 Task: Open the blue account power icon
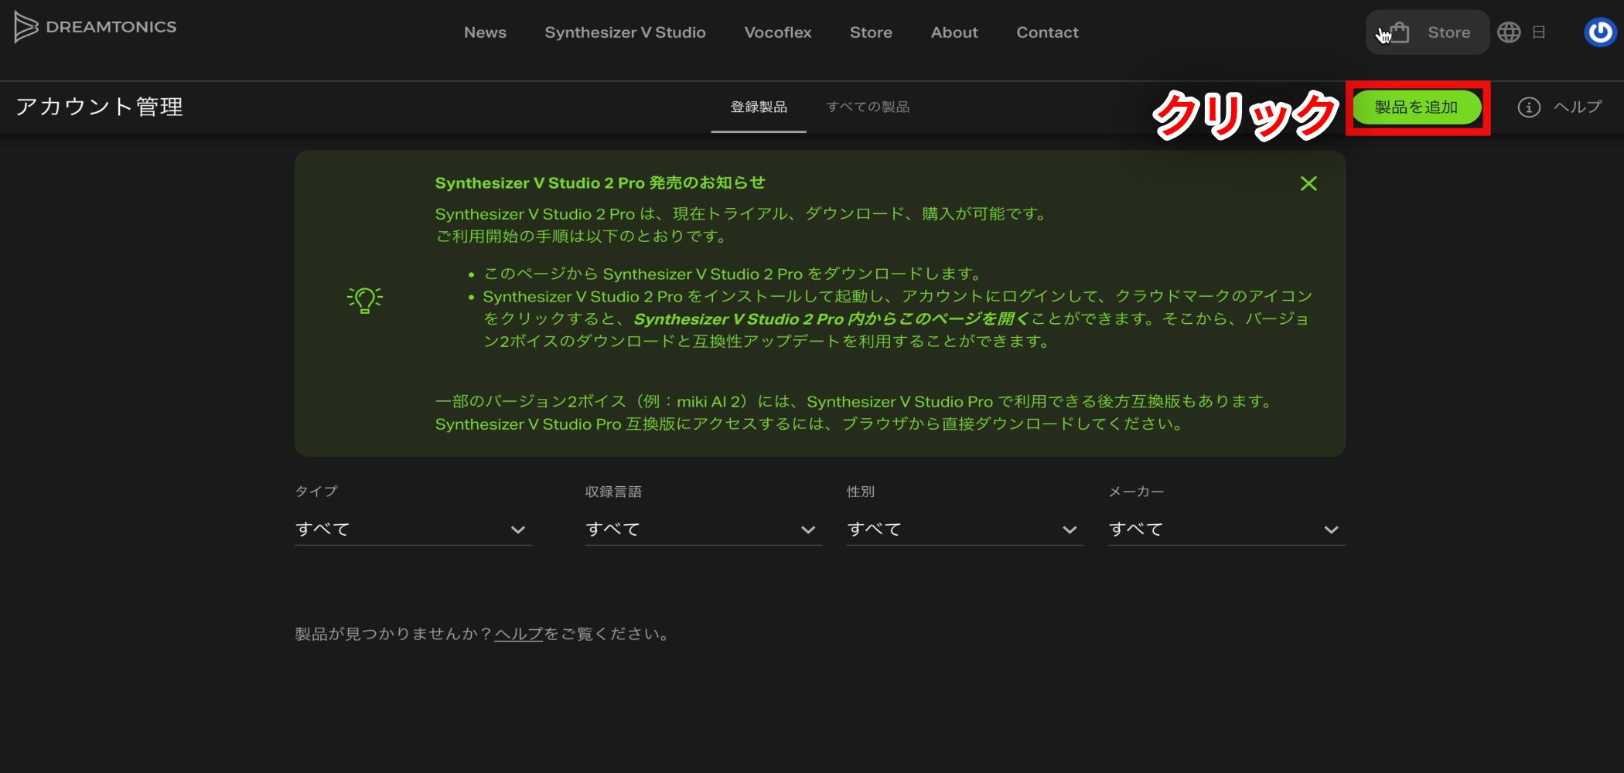pos(1600,32)
